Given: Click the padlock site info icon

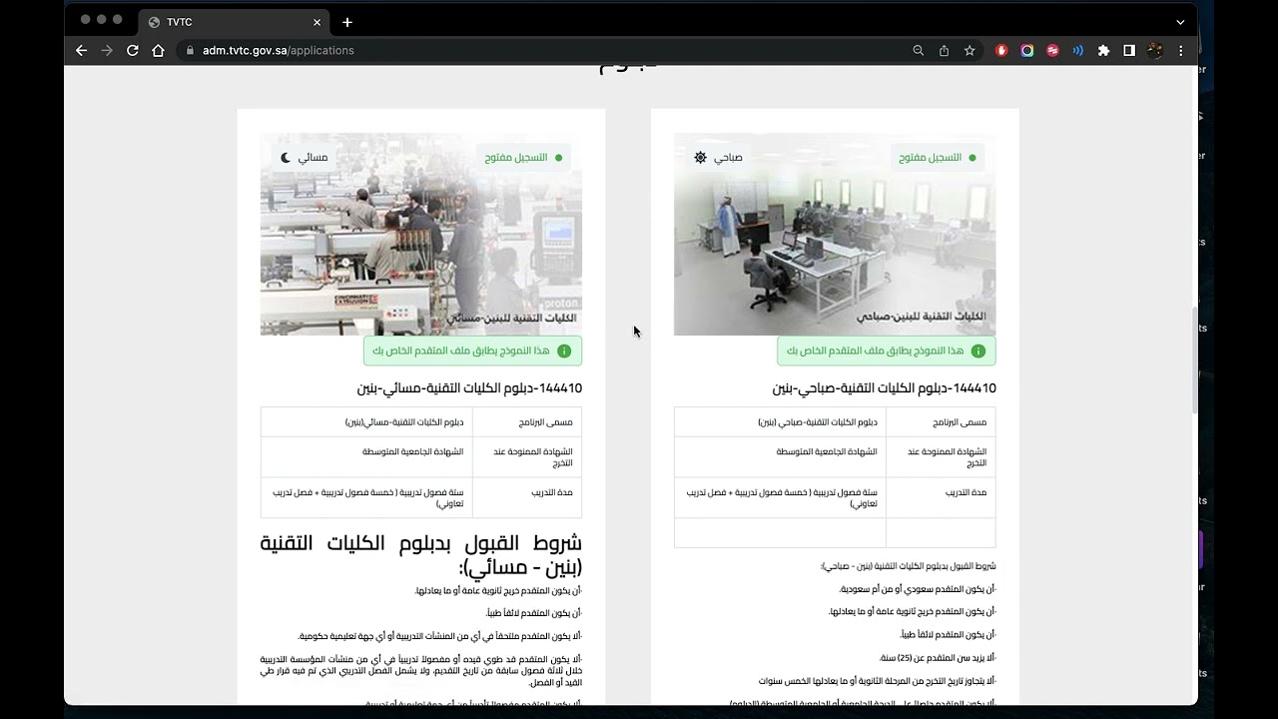Looking at the screenshot, I should (189, 50).
